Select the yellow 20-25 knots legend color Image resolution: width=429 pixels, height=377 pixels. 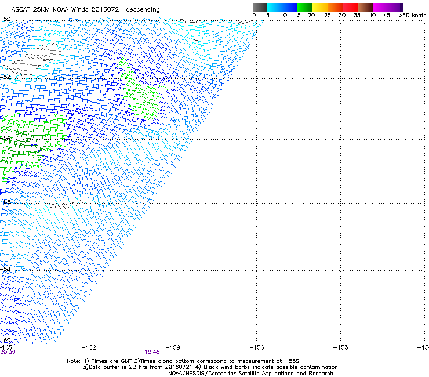click(320, 7)
